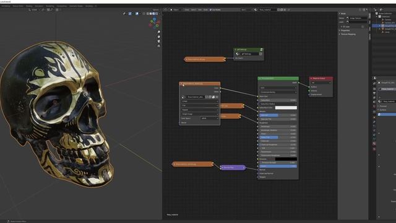Screen dimensions: 396x223
Task: Select wireframe viewport shading mode
Action: pos(148,14)
